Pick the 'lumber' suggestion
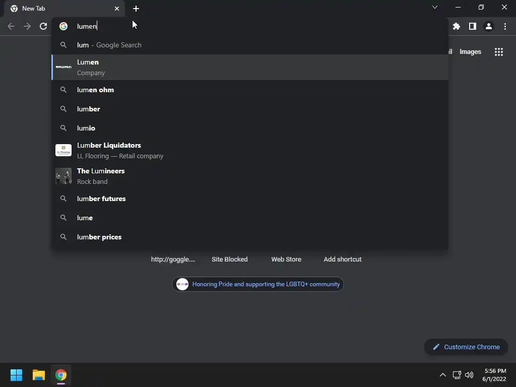 click(x=250, y=109)
